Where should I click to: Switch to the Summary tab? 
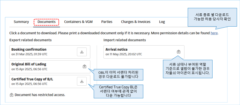[x=21, y=22]
